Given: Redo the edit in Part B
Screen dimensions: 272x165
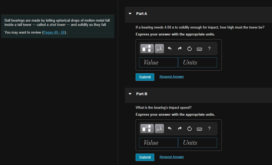Looking at the screenshot, I should pyautogui.click(x=180, y=128).
